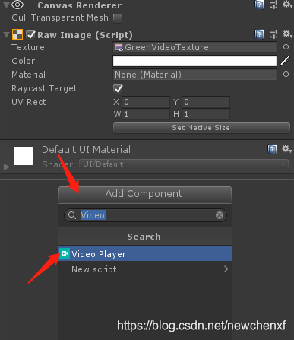Expand Default UI Material section
Image resolution: width=294 pixels, height=340 pixels.
tap(7, 167)
